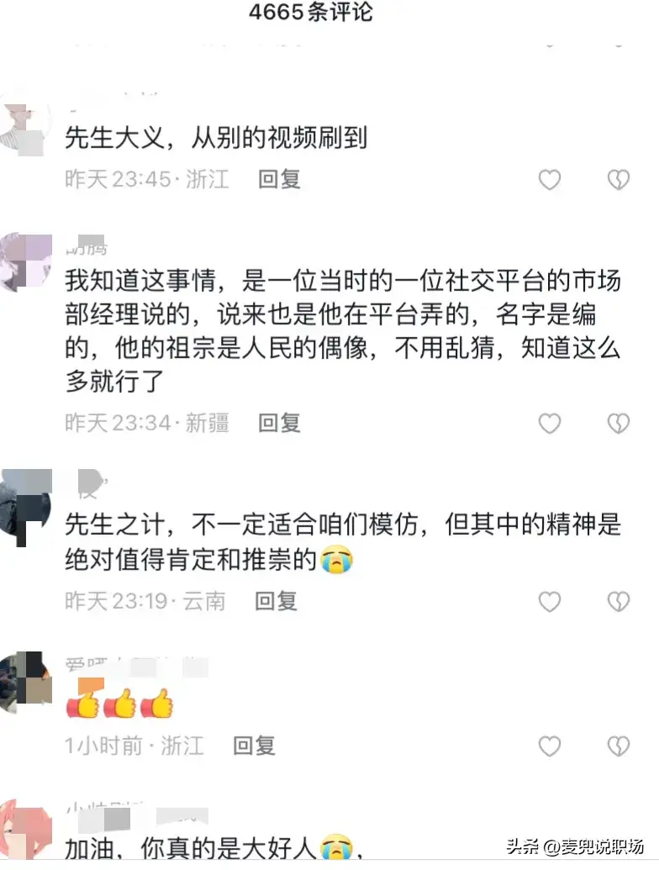Reply to the 昨天 23:19 云南 comment
This screenshot has width=659, height=870.
pyautogui.click(x=277, y=602)
